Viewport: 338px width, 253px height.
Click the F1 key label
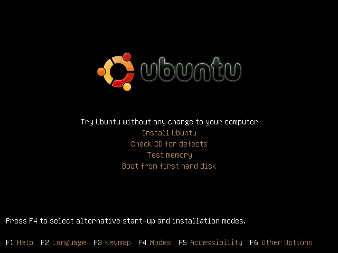[x=10, y=242]
